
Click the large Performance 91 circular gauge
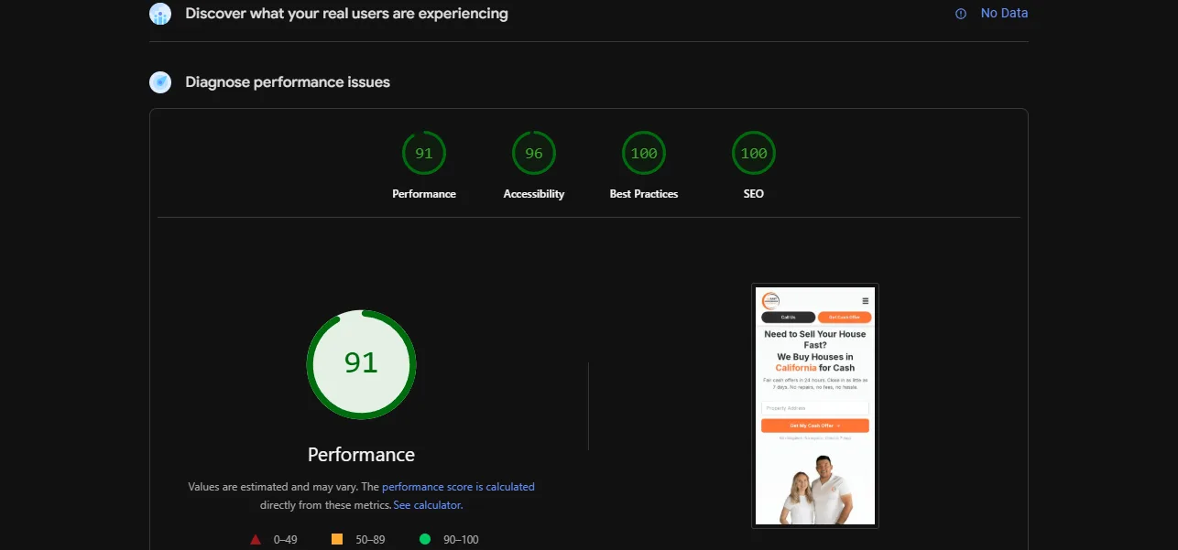click(x=361, y=364)
